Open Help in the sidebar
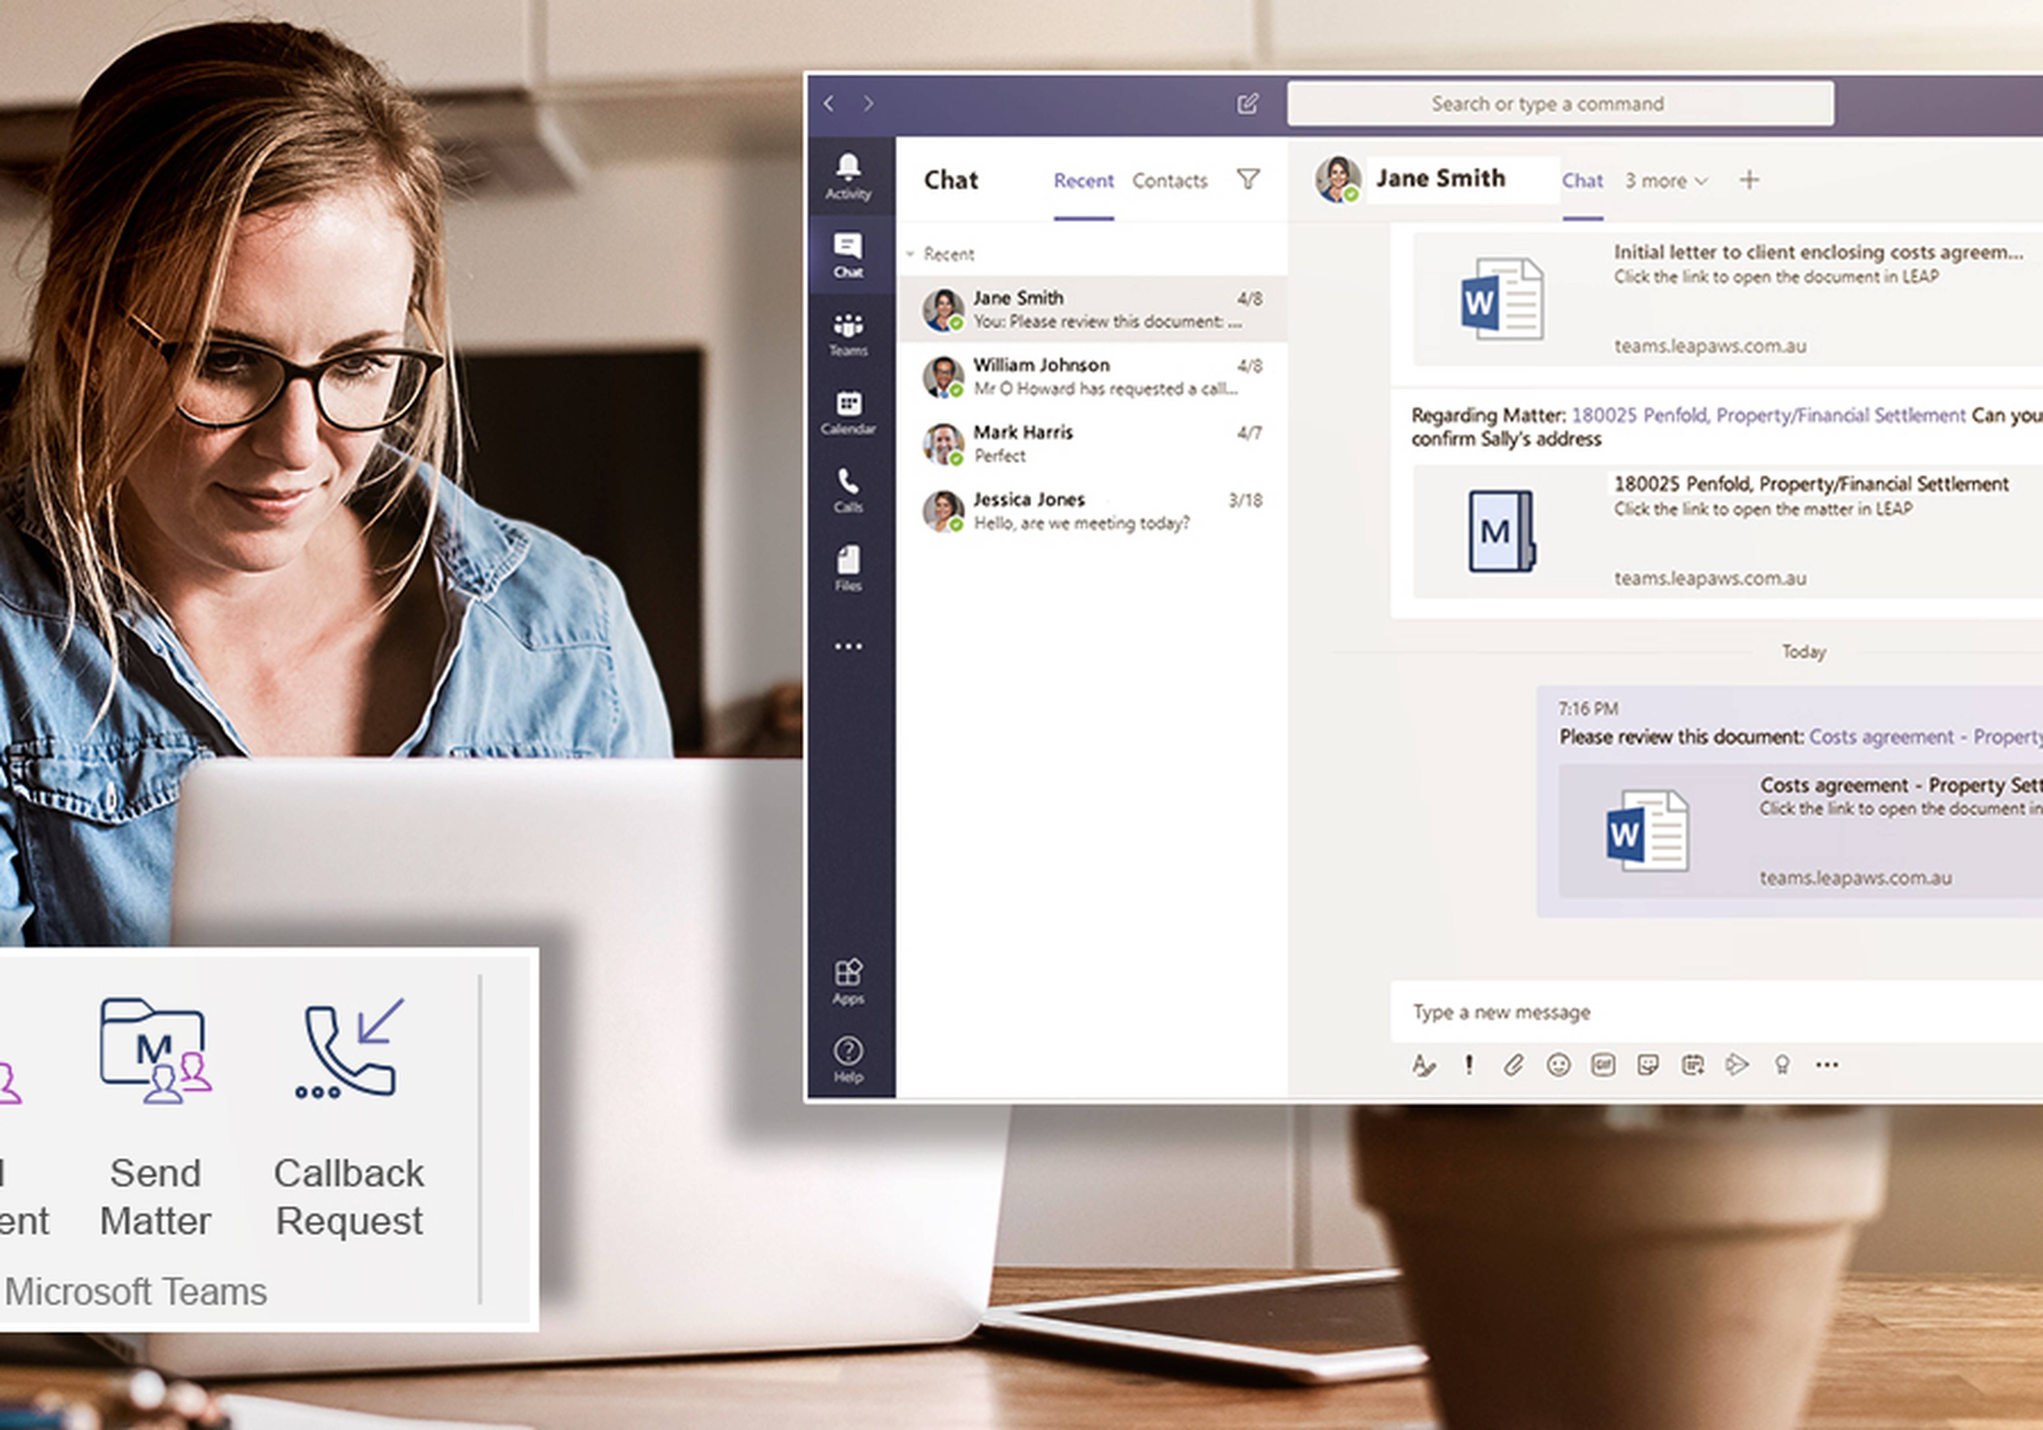Screen dimensions: 2043x1430 [848, 1060]
